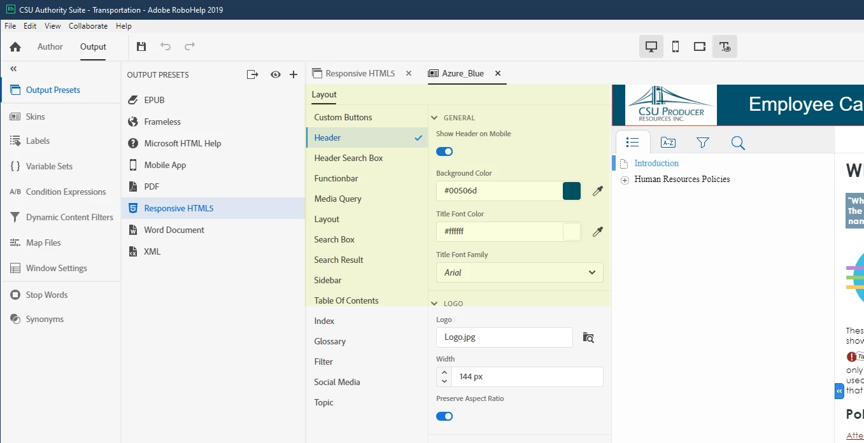The width and height of the screenshot is (864, 443).
Task: Open the View menu
Action: 53,26
